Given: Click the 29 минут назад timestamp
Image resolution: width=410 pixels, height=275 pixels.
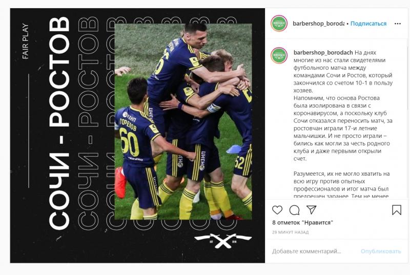Looking at the screenshot, I should 290,232.
